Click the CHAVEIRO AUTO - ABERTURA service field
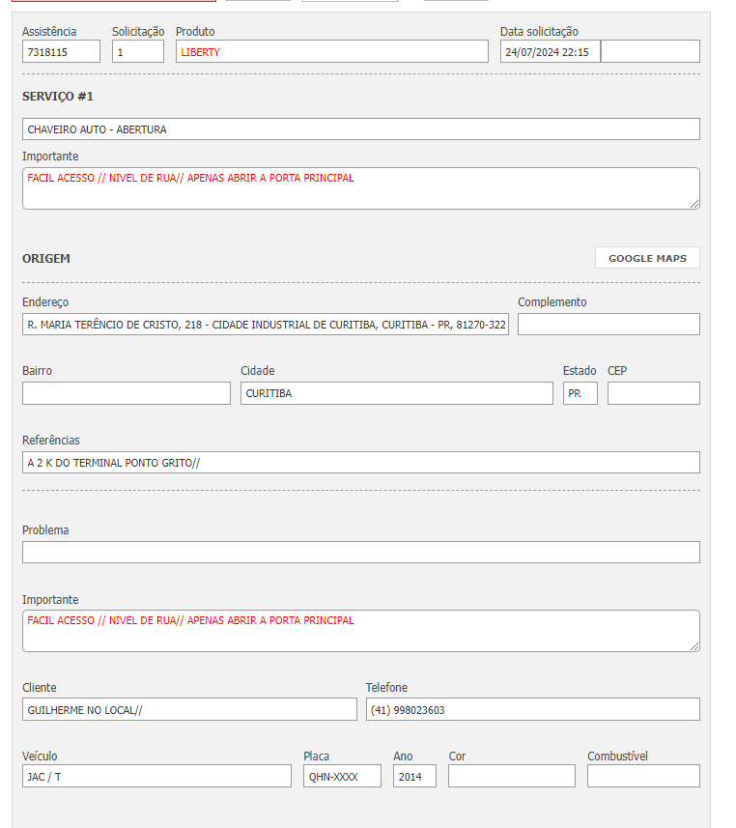The height and width of the screenshot is (828, 736). (x=360, y=129)
